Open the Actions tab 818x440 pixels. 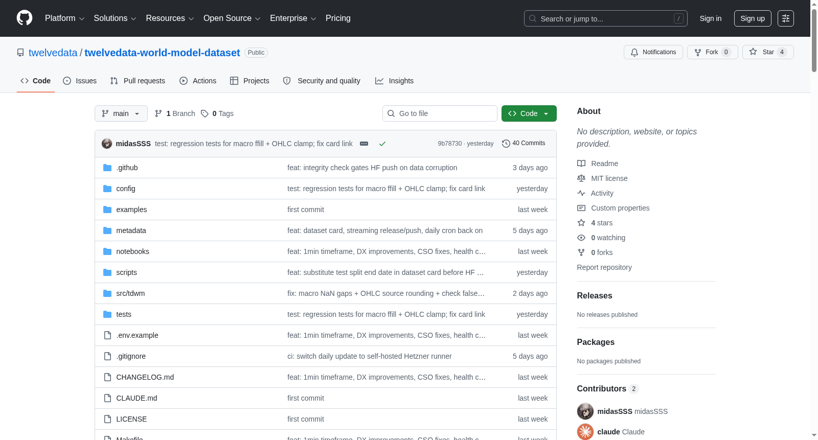tap(198, 81)
